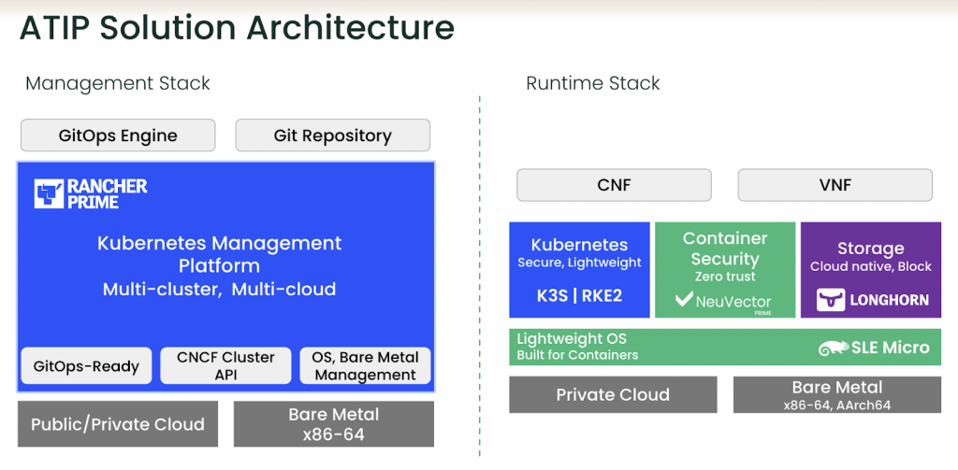Click the Kubernetes Management Platform text

tap(219, 254)
